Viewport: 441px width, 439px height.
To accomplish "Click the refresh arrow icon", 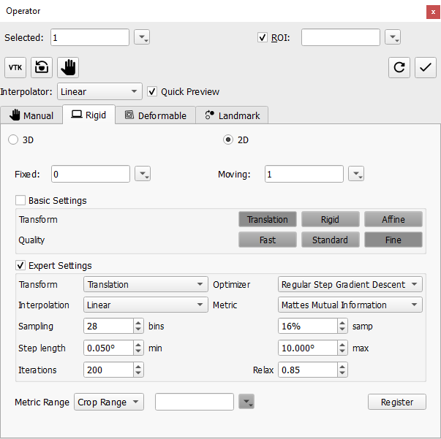I will pos(399,68).
